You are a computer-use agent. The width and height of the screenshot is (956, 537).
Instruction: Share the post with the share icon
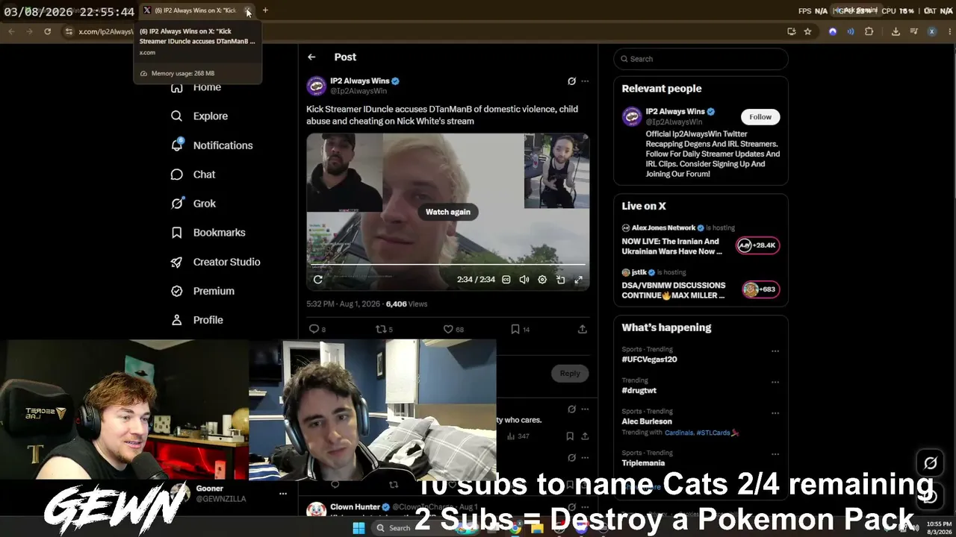click(583, 329)
